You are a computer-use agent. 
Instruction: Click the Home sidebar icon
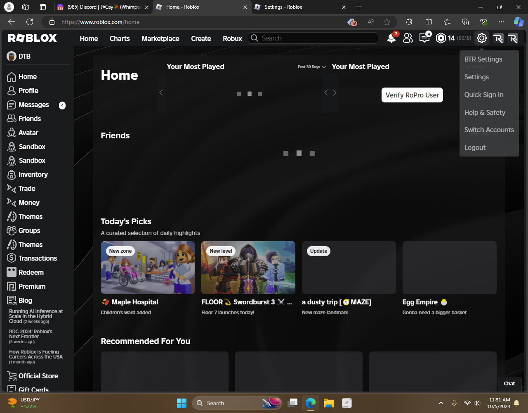point(12,77)
